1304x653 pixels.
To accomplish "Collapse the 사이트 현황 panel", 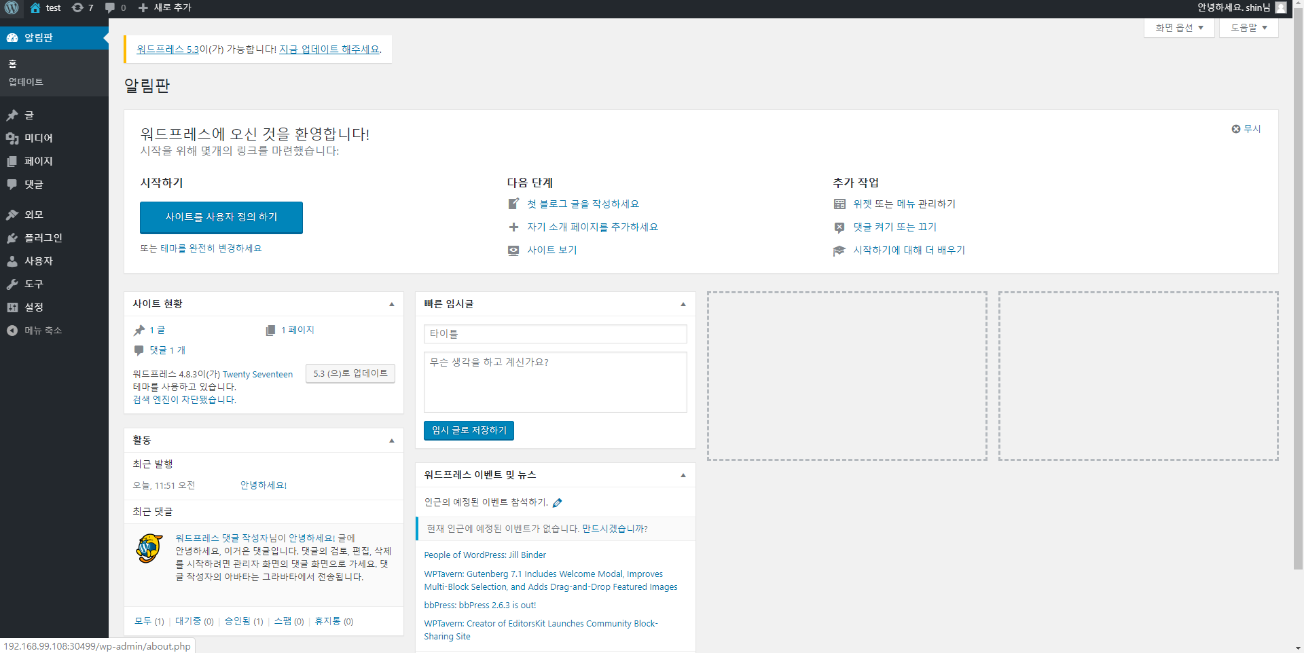I will pos(392,305).
